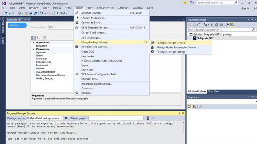Pin the Softpedia NET document tab
This screenshot has width=257, height=144.
click(x=25, y=19)
